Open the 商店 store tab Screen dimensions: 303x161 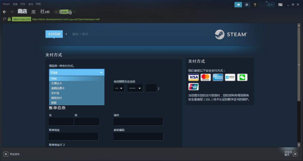(x=22, y=11)
